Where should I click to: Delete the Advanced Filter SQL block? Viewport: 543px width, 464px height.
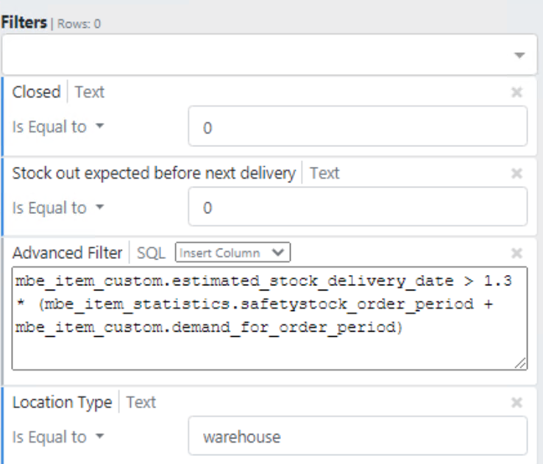(x=517, y=254)
